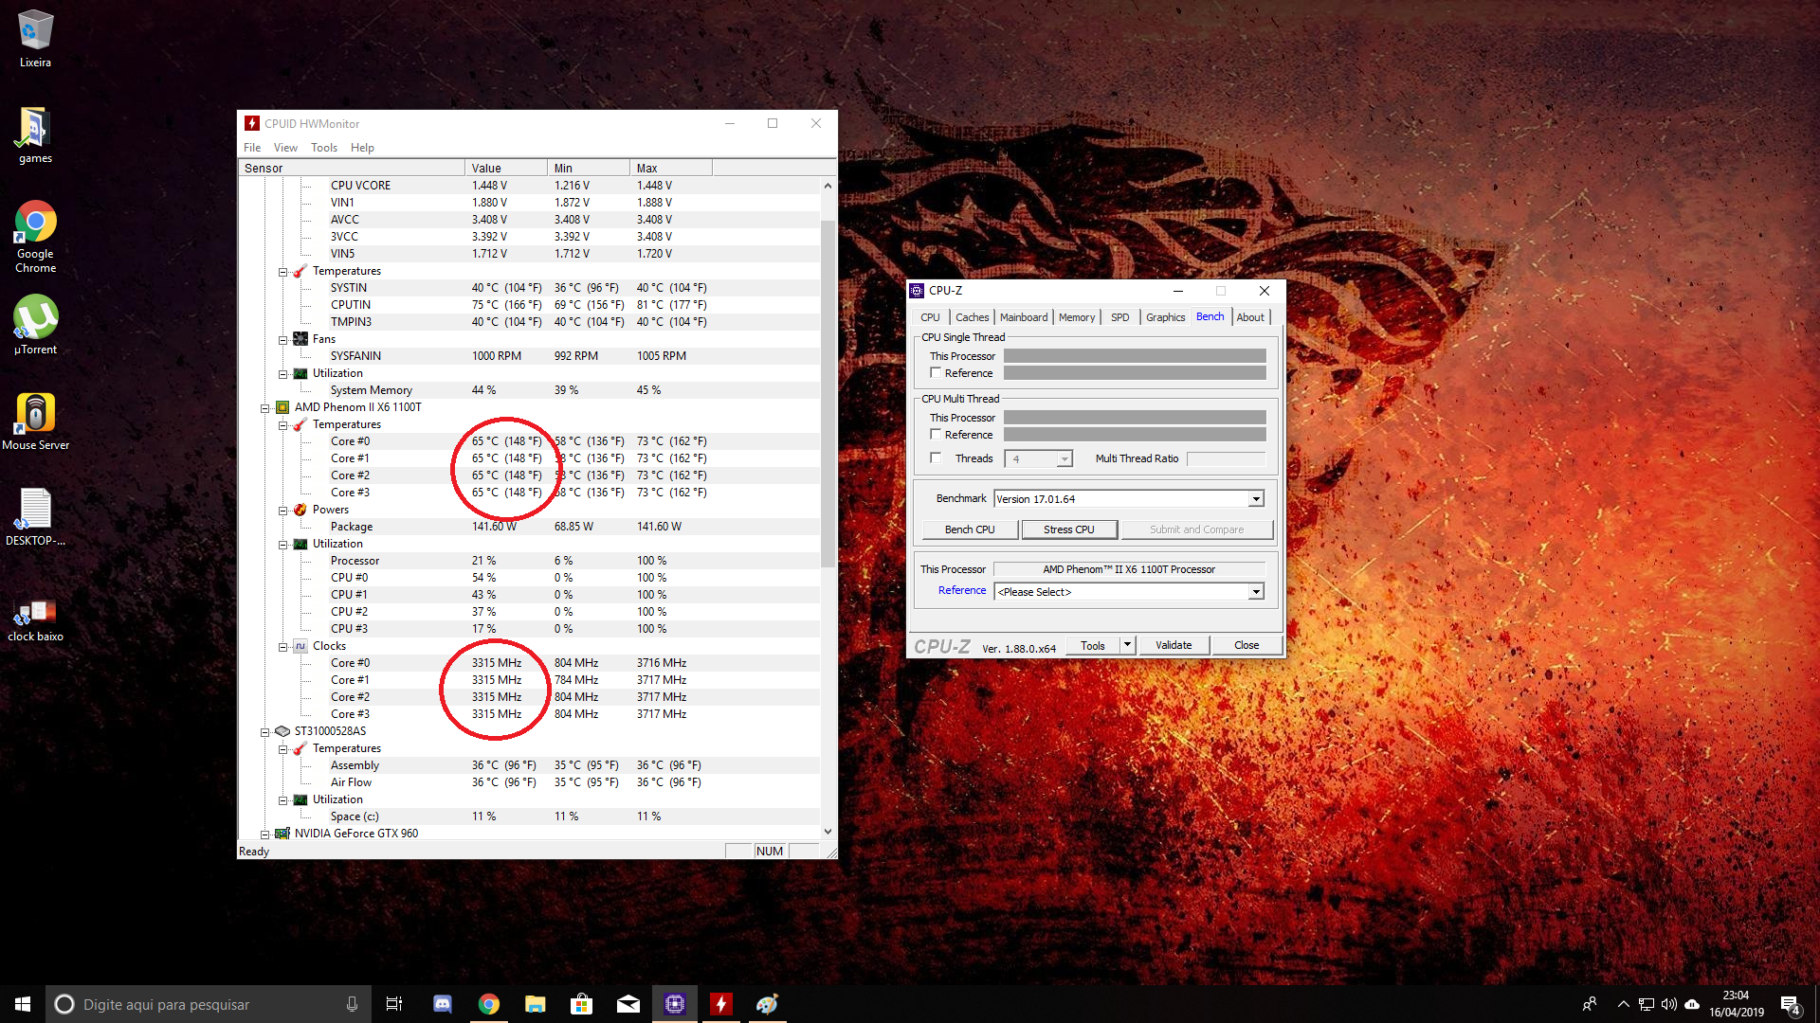Open the Tools menu in HWMonitor
1820x1023 pixels.
coord(324,148)
